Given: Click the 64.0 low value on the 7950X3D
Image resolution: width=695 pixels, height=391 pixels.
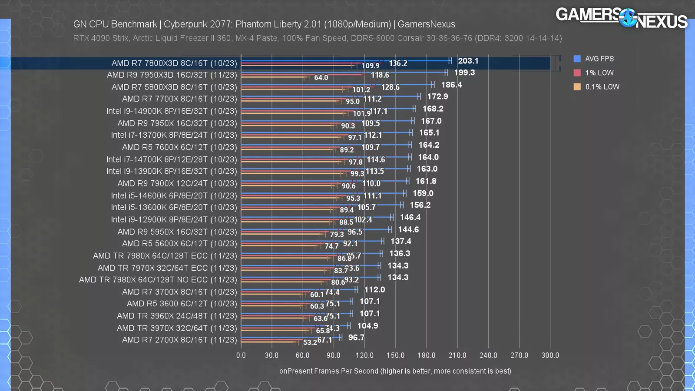Looking at the screenshot, I should click(x=321, y=77).
